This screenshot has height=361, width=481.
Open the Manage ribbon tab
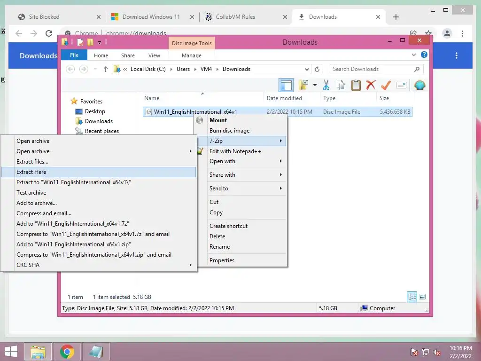[192, 55]
